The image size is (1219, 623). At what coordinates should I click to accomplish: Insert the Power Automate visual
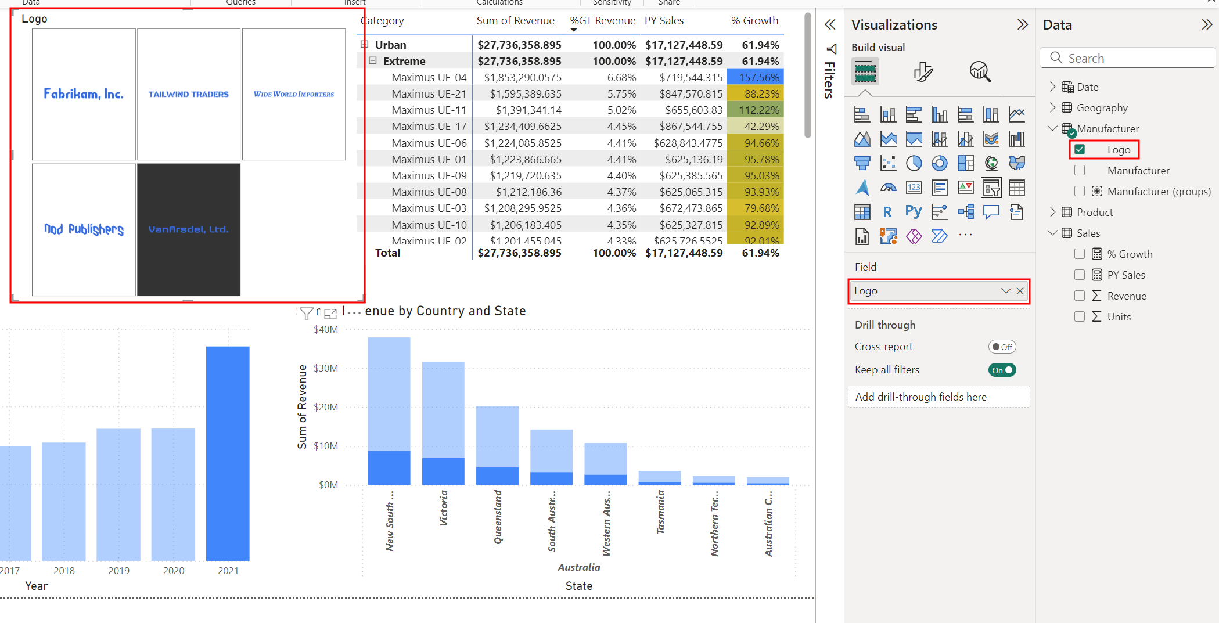[x=940, y=236]
